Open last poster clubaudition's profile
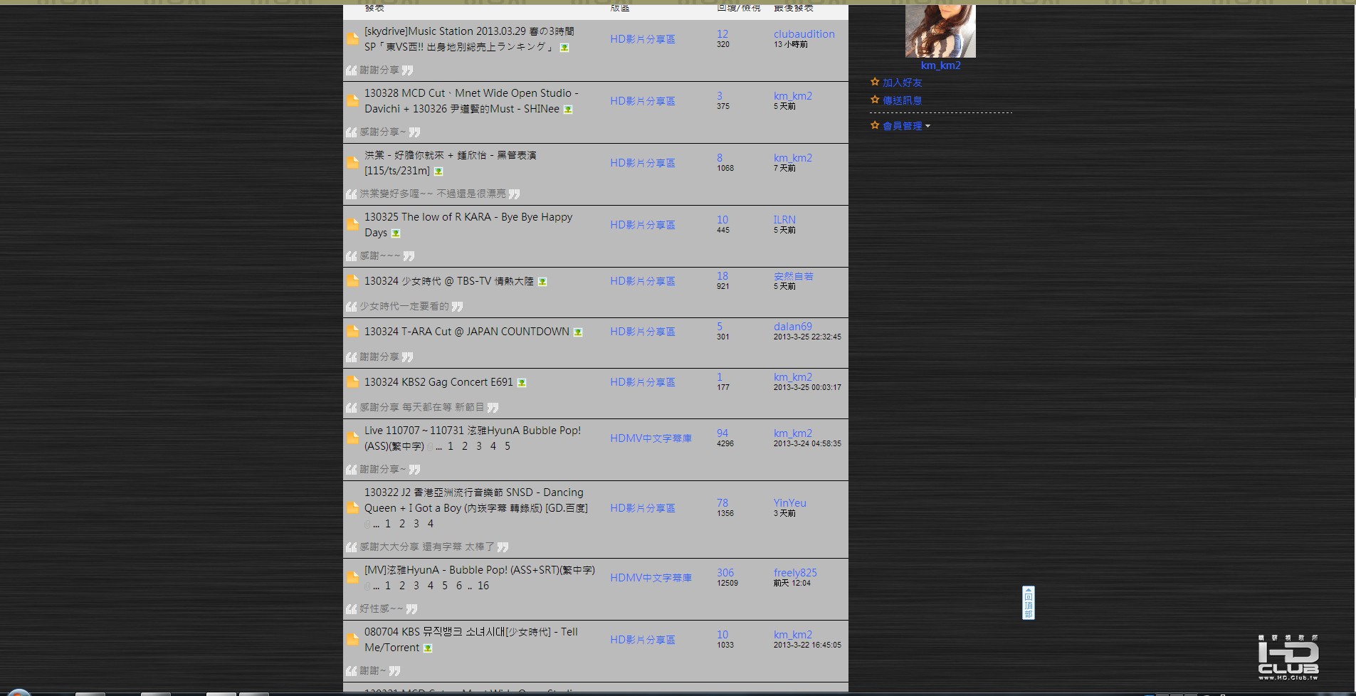The image size is (1356, 696). pos(804,34)
